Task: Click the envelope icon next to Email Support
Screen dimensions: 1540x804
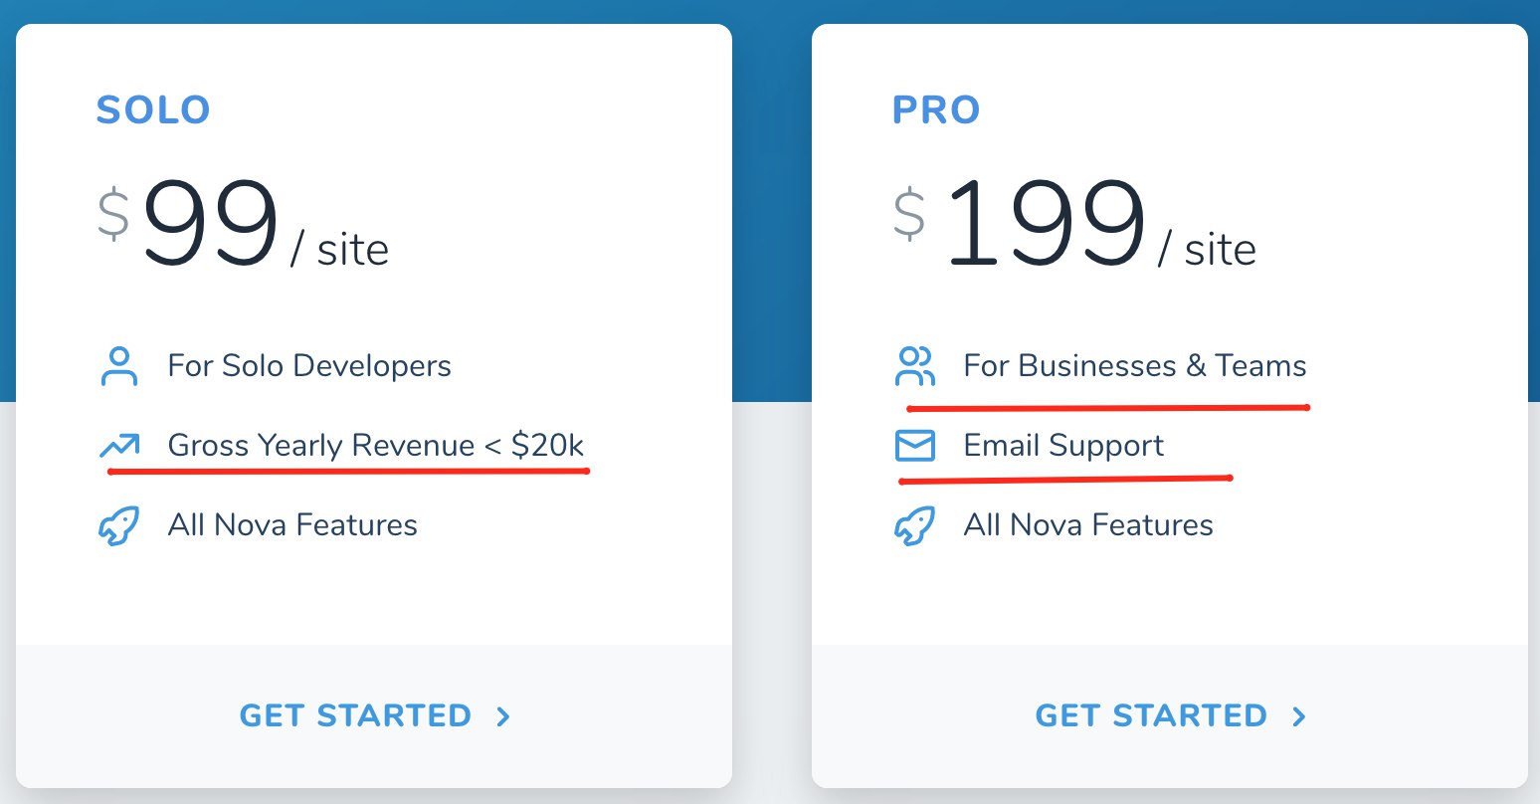Action: click(x=915, y=446)
